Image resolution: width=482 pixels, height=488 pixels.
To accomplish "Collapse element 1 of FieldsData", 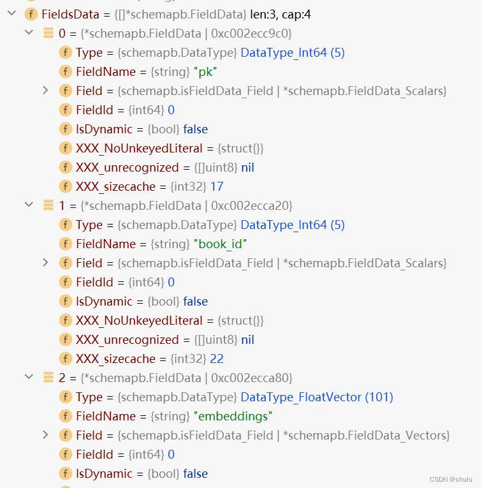I will [29, 205].
